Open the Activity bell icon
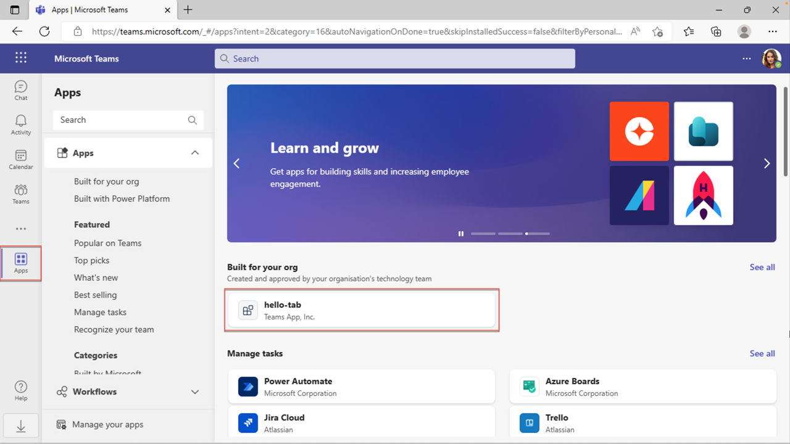The height and width of the screenshot is (444, 790). coord(21,125)
